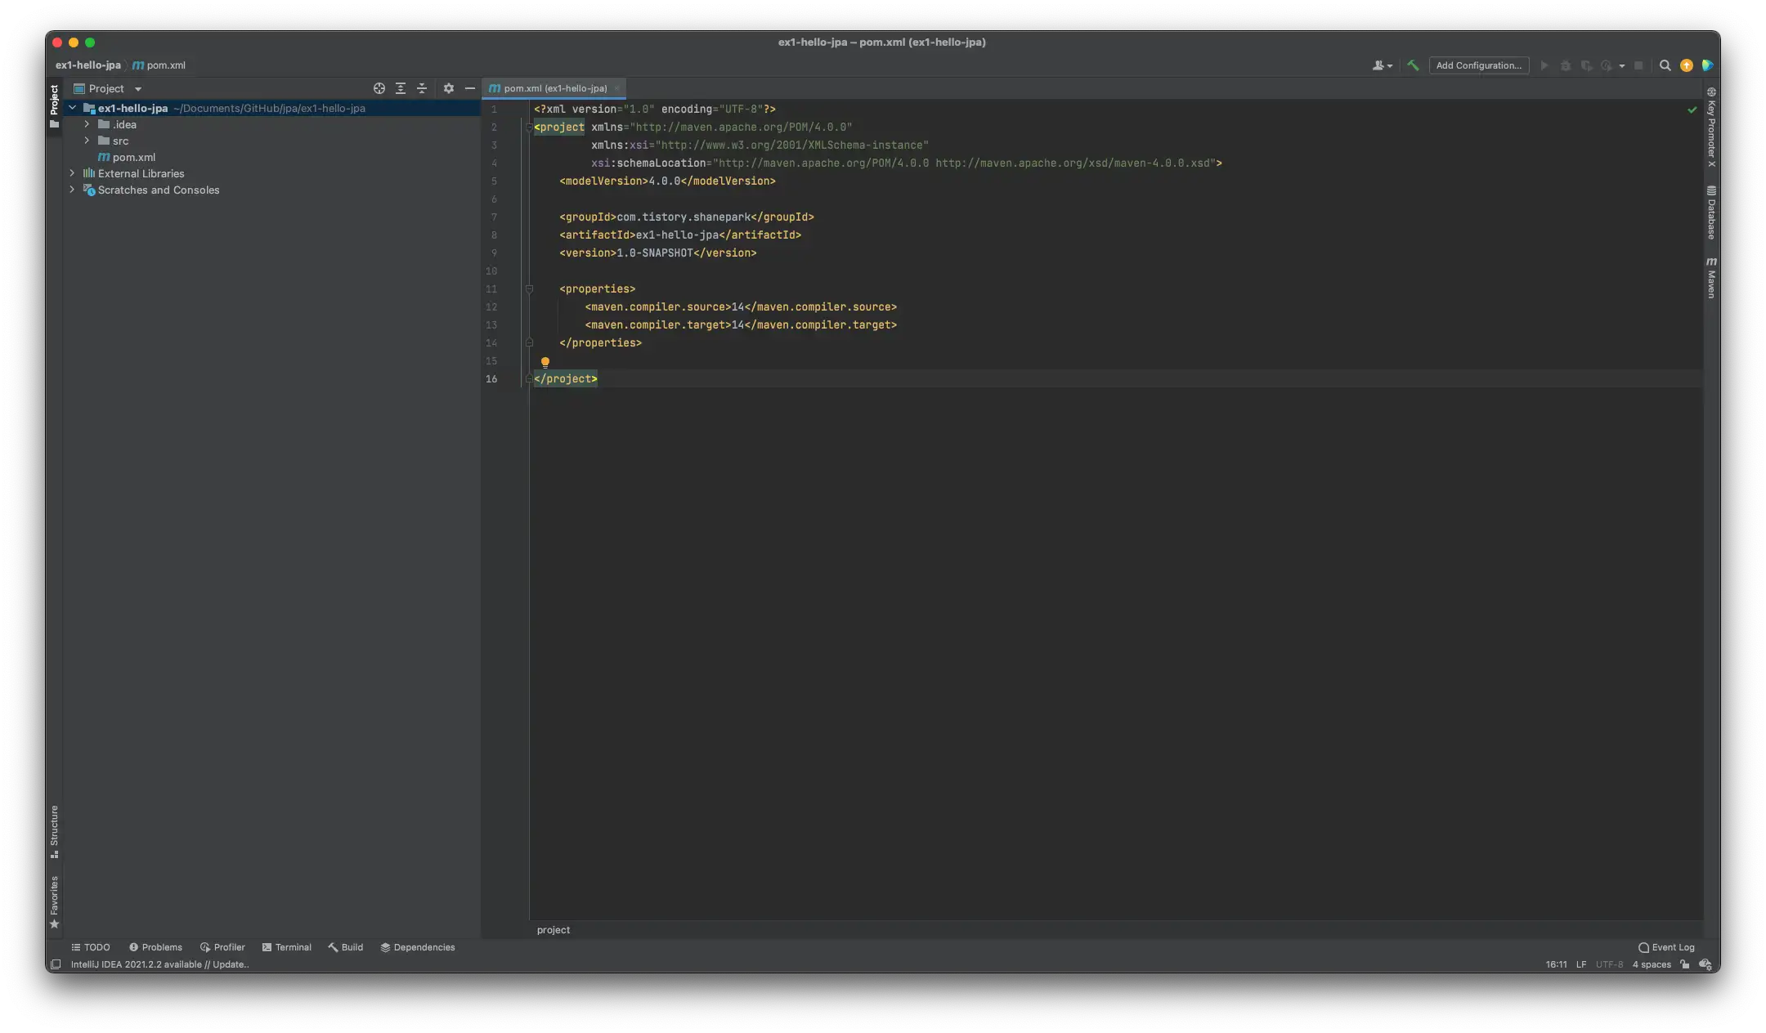Open Search Everywhere magnifier icon
Screen dimensions: 1766x1033
click(1665, 65)
